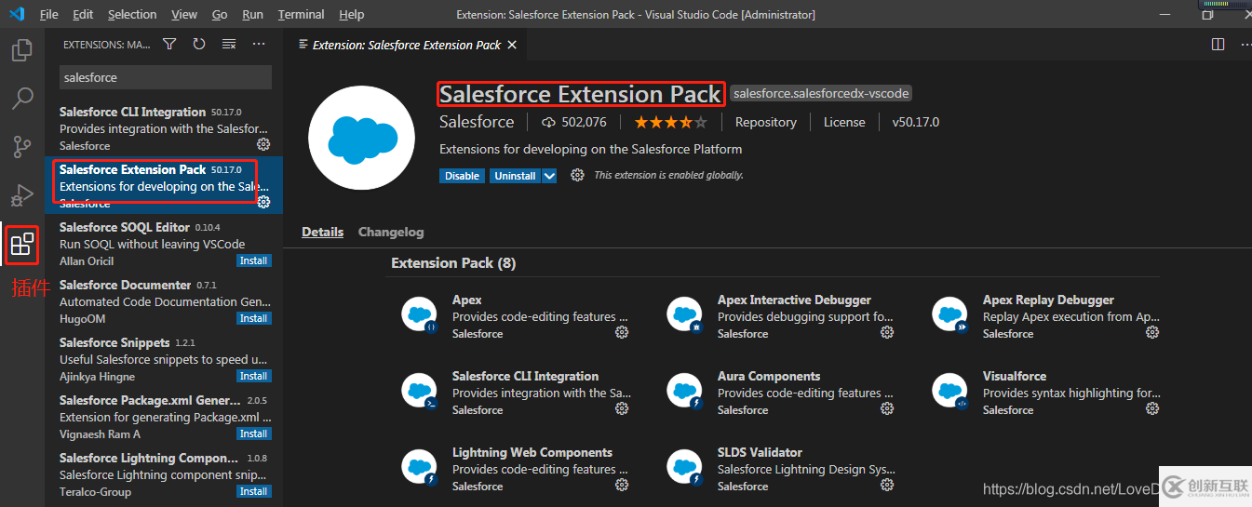Click the extension ID salesforce.salesforcedx-vscode
This screenshot has width=1252, height=507.
(821, 93)
